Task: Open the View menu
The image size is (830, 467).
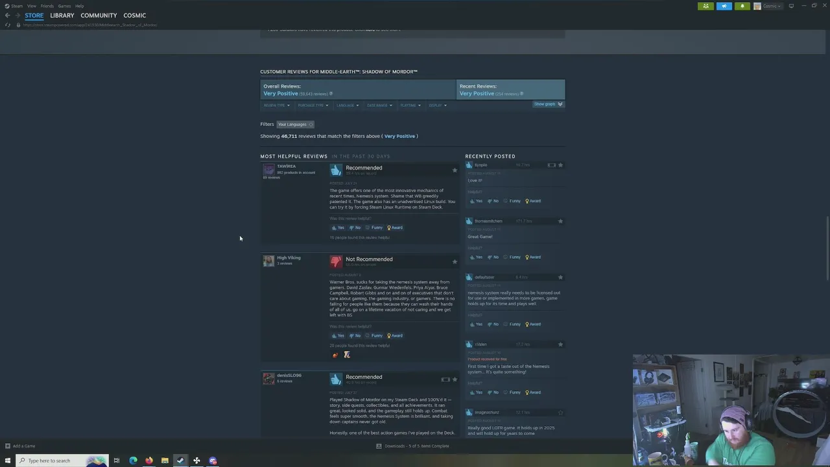Action: (32, 6)
